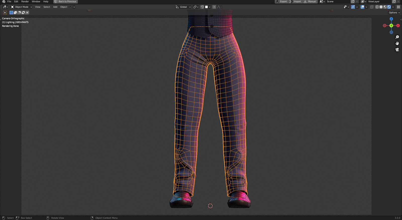Screen dimensions: 402x220
Task: Click the red X axis gizmo handle
Action: 398,26
